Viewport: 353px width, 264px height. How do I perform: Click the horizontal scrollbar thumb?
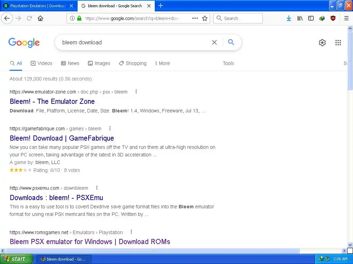point(152,251)
